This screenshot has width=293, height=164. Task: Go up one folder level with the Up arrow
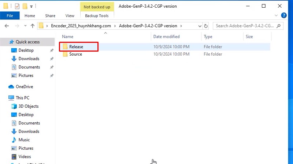pos(33,26)
